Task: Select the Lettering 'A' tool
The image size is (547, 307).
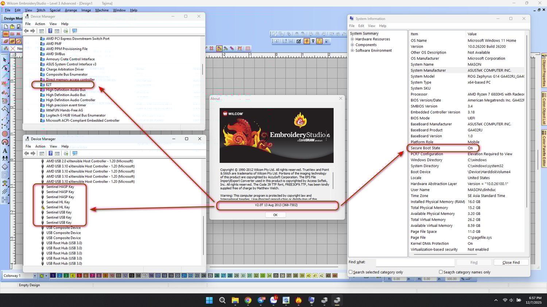Action: tap(5, 150)
